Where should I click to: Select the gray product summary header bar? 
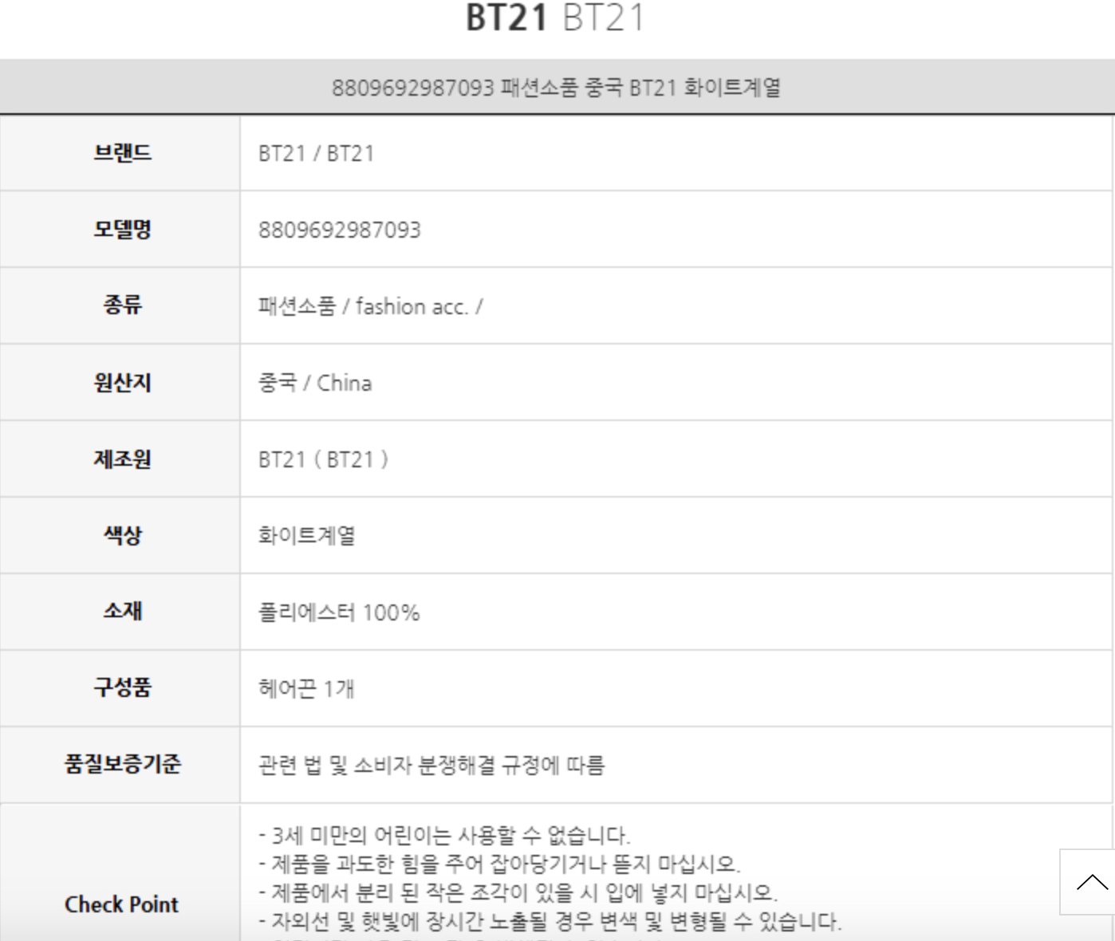[x=556, y=87]
